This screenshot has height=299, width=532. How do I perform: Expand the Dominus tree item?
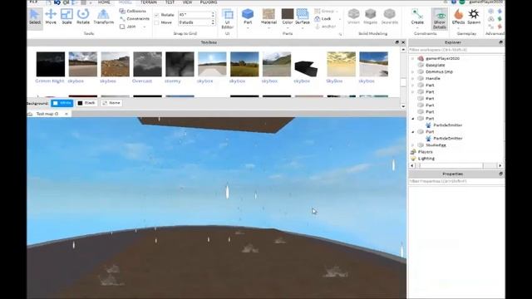[x=413, y=72]
